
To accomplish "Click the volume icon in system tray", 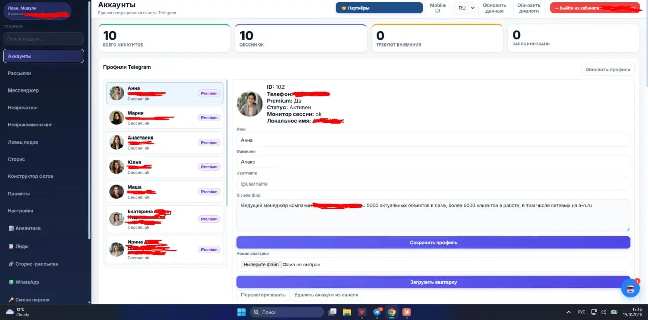I will pos(602,312).
